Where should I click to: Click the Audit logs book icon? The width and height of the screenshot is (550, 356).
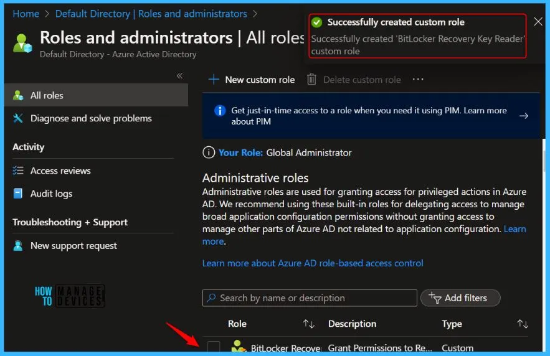coord(18,194)
